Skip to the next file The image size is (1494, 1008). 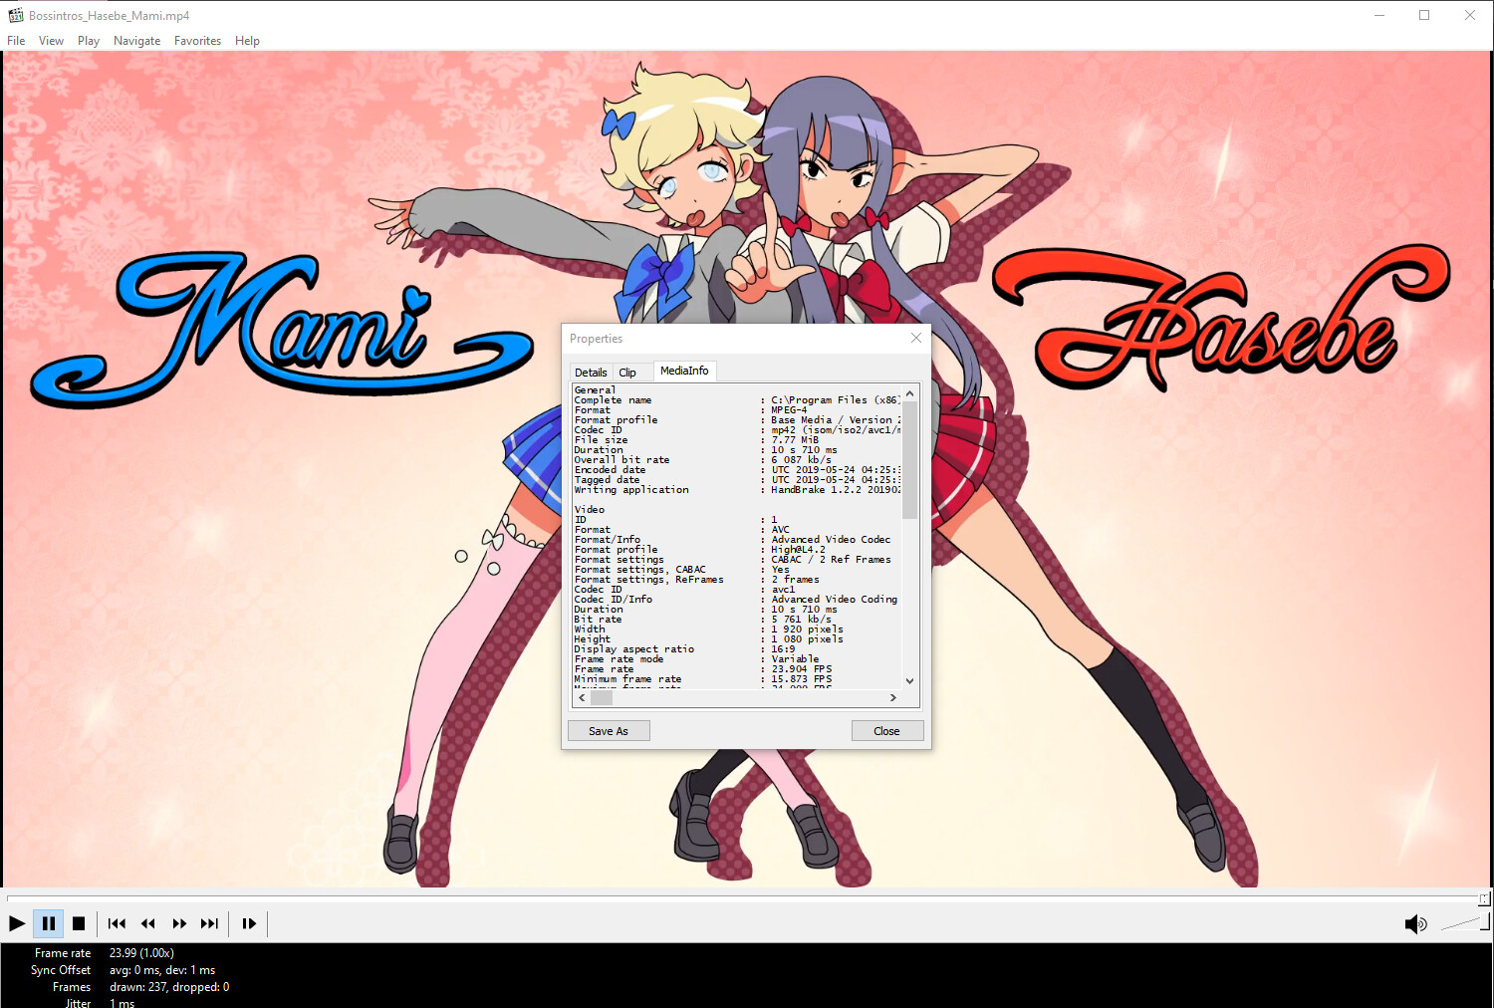point(209,923)
